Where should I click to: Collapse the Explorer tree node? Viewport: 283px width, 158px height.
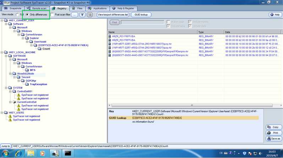point(23,38)
